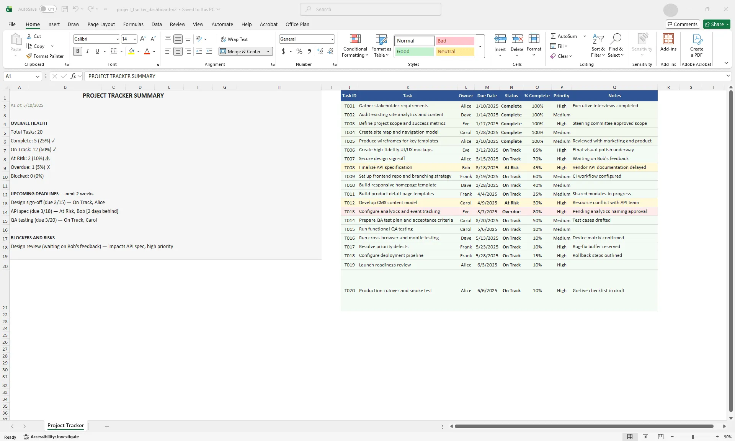Click the Share button

tap(715, 24)
